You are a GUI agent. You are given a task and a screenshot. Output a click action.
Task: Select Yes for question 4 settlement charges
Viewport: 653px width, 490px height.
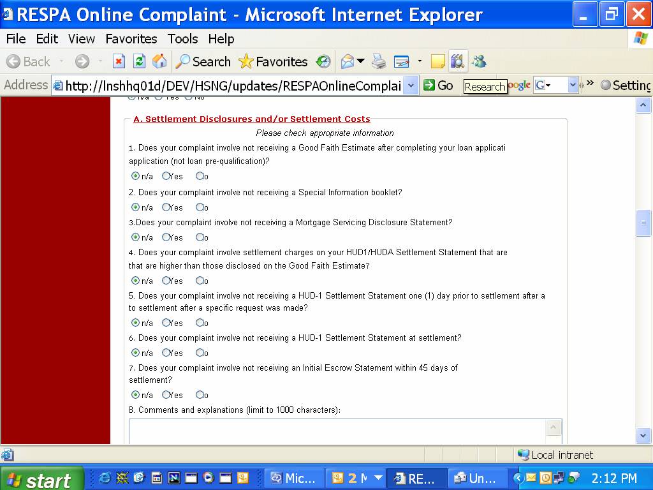(x=166, y=281)
